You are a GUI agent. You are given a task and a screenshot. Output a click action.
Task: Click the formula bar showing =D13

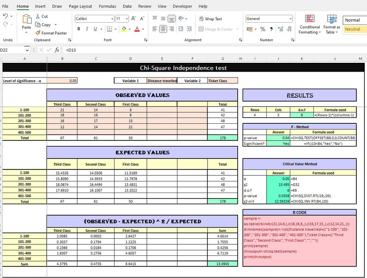point(214,50)
